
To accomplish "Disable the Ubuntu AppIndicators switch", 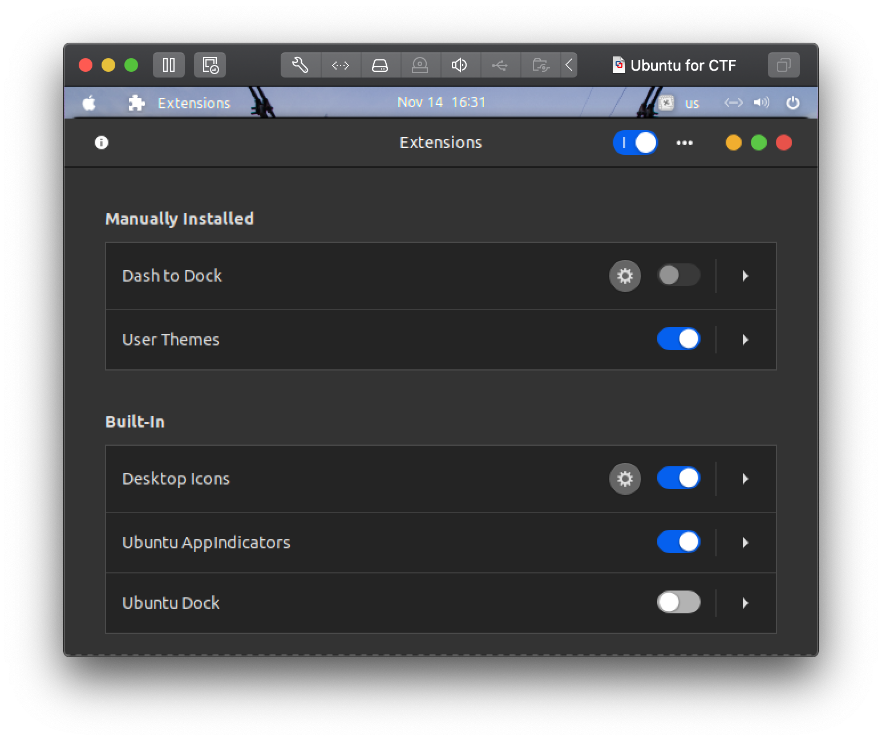I will [679, 541].
